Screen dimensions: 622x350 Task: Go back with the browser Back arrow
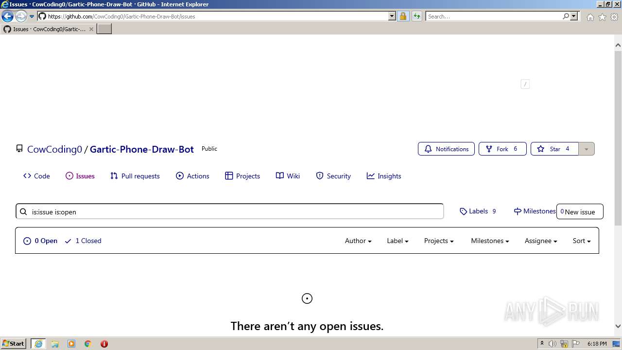pyautogui.click(x=7, y=16)
